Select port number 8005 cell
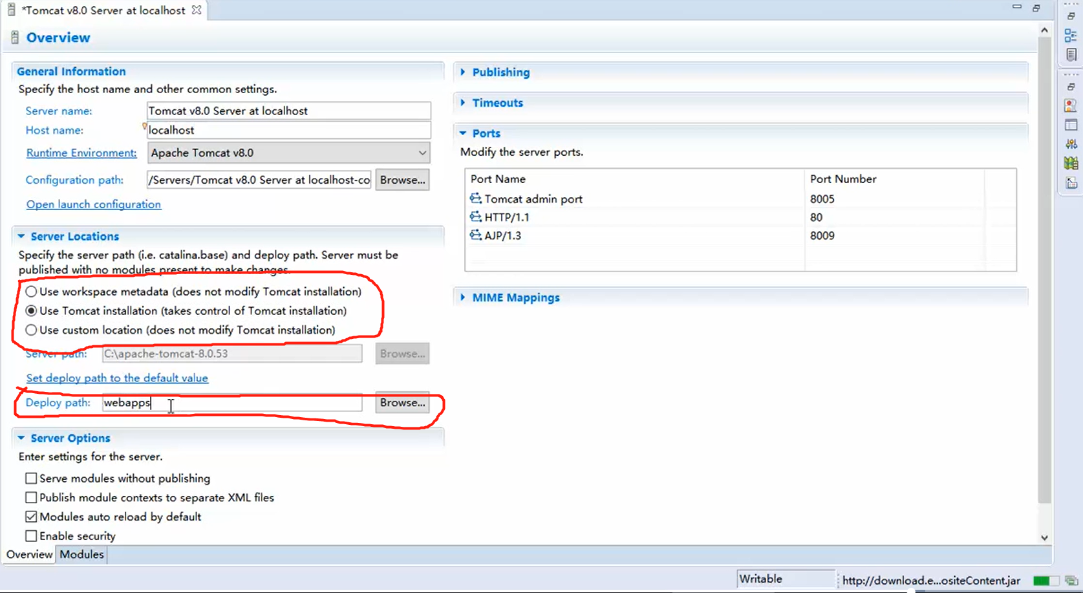This screenshot has height=593, width=1083. (x=822, y=199)
